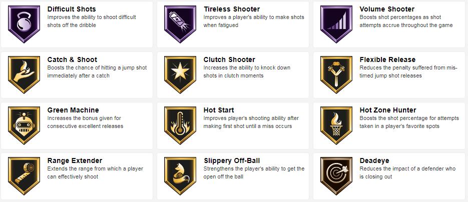Click the Difficult Shots kettlebell badge icon
The width and height of the screenshot is (468, 202).
point(24,24)
